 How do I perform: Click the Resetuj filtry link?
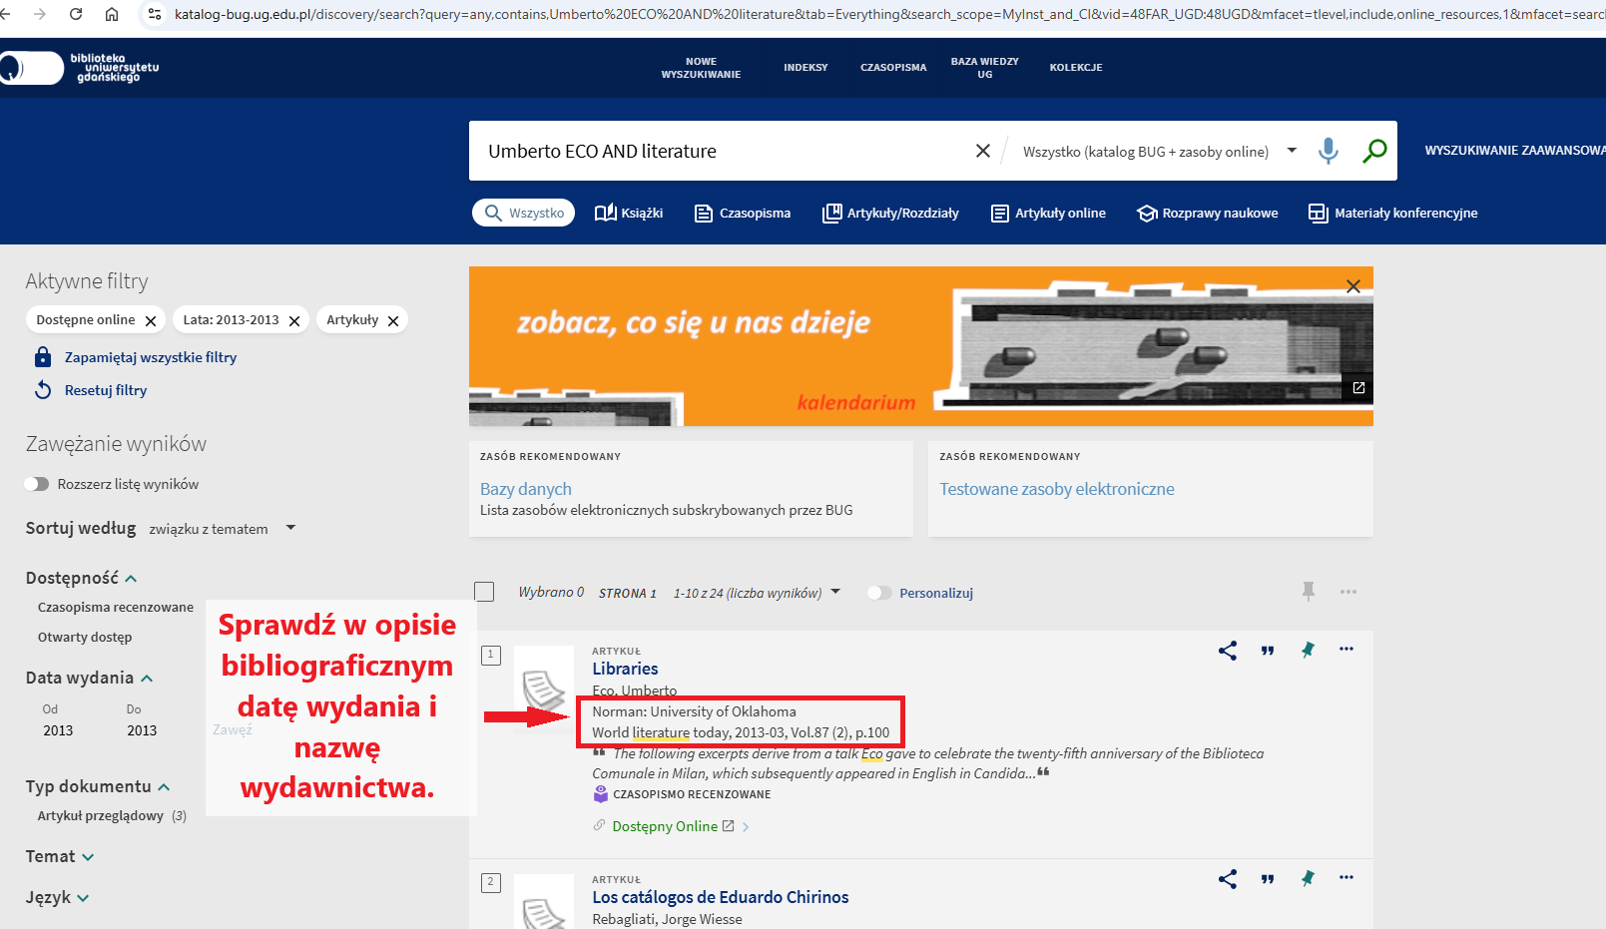(x=105, y=390)
